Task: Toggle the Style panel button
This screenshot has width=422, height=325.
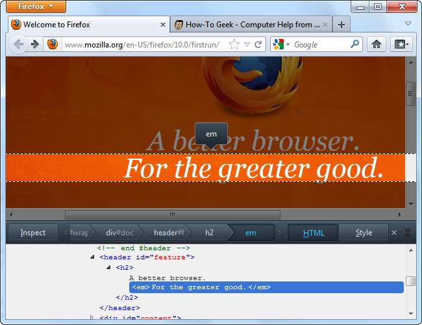Action: click(x=364, y=233)
